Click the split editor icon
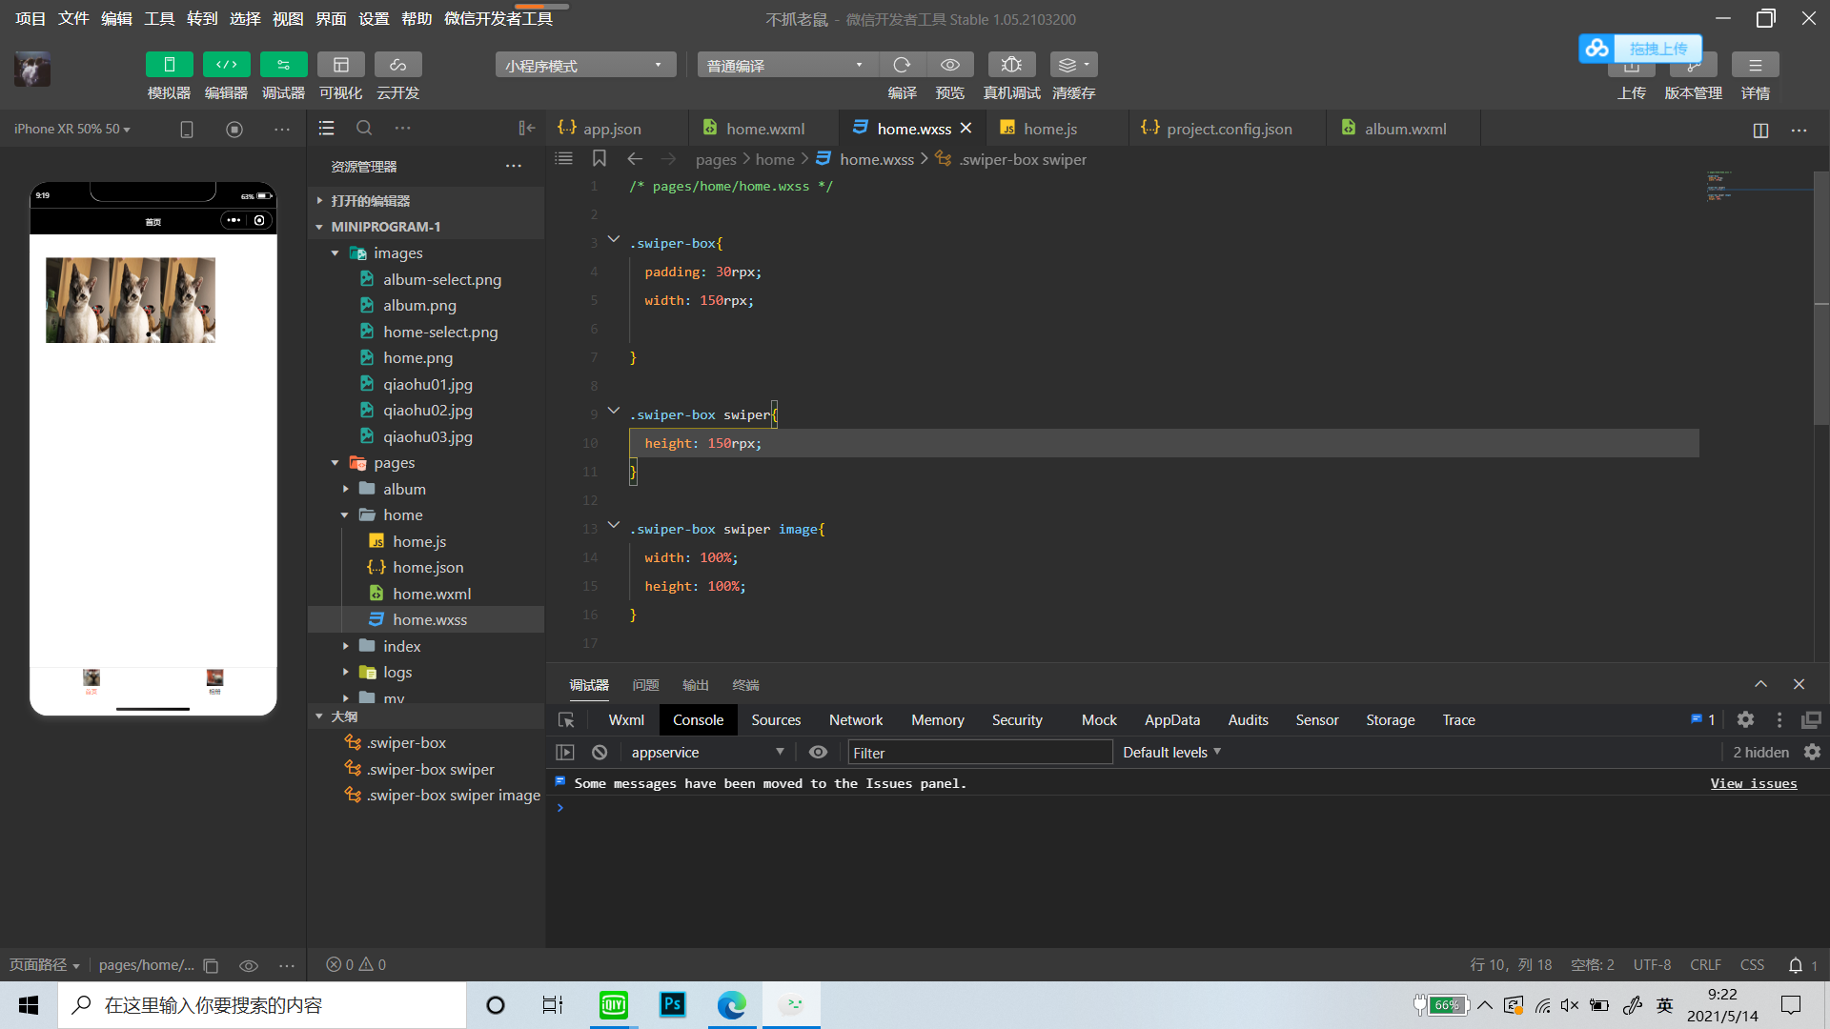Viewport: 1830px width, 1029px height. click(x=1760, y=130)
